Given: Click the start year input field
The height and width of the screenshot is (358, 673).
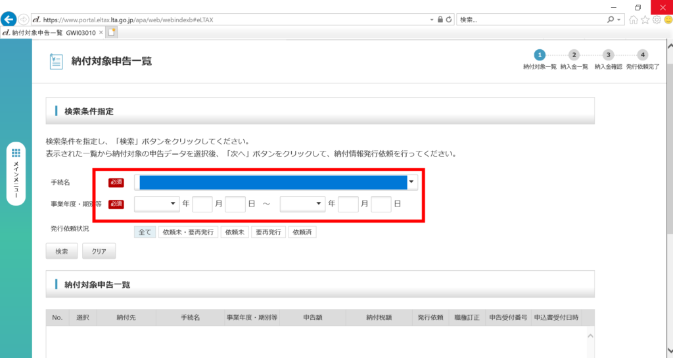Looking at the screenshot, I should tap(202, 204).
